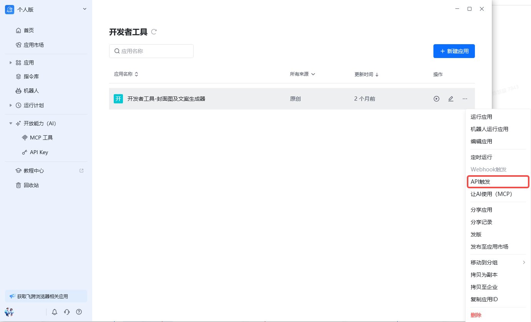Expand the 运行计划 tree arrow

tap(11, 105)
